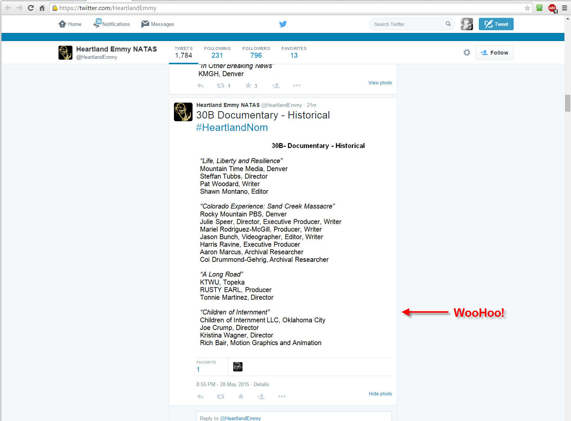
Task: Open avatar of user who favorited
Action: coord(238,367)
